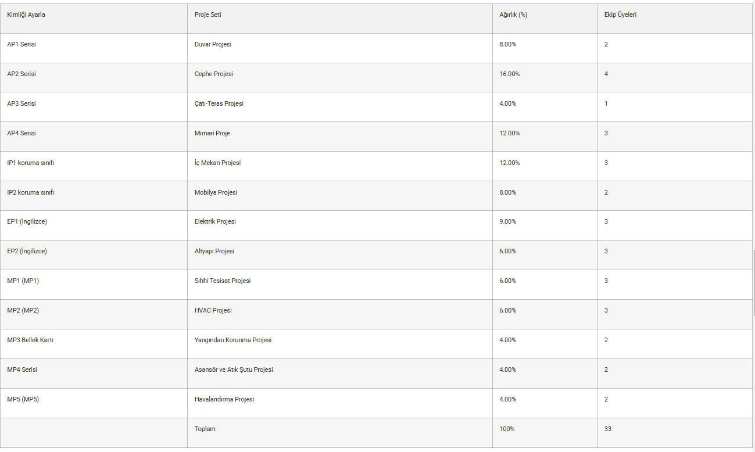The width and height of the screenshot is (755, 452).
Task: Select the Mimari Proje cell
Action: click(x=212, y=133)
